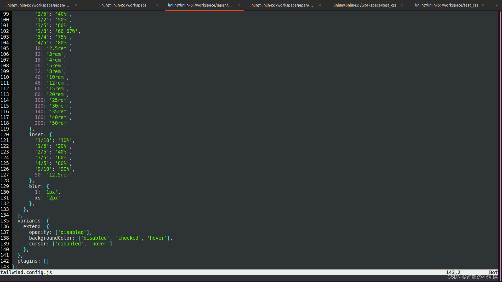Open the terminal tab list dropdown arrow
Screen dimensions: 502x282
[497, 5]
